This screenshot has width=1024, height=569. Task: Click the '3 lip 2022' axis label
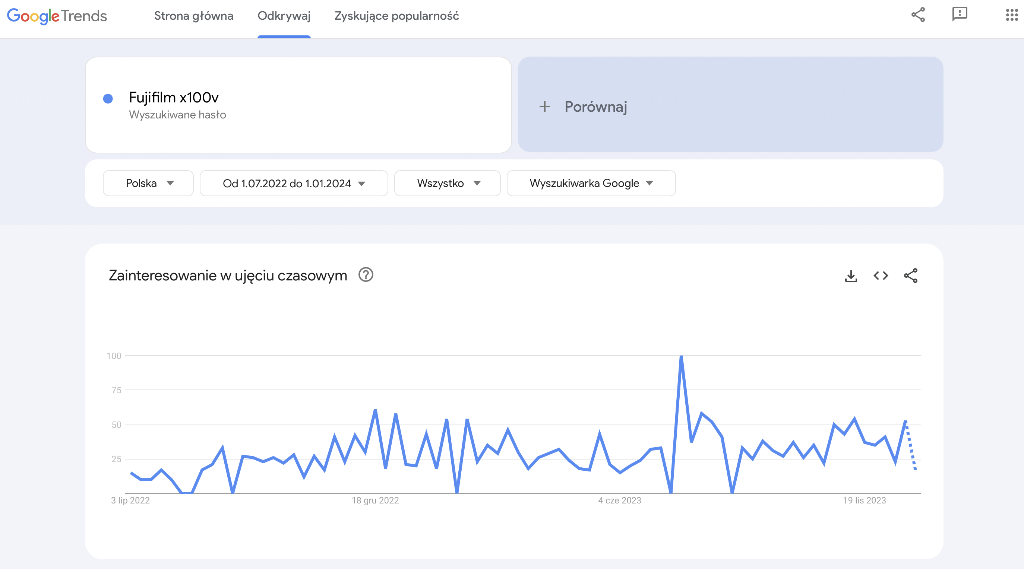130,500
